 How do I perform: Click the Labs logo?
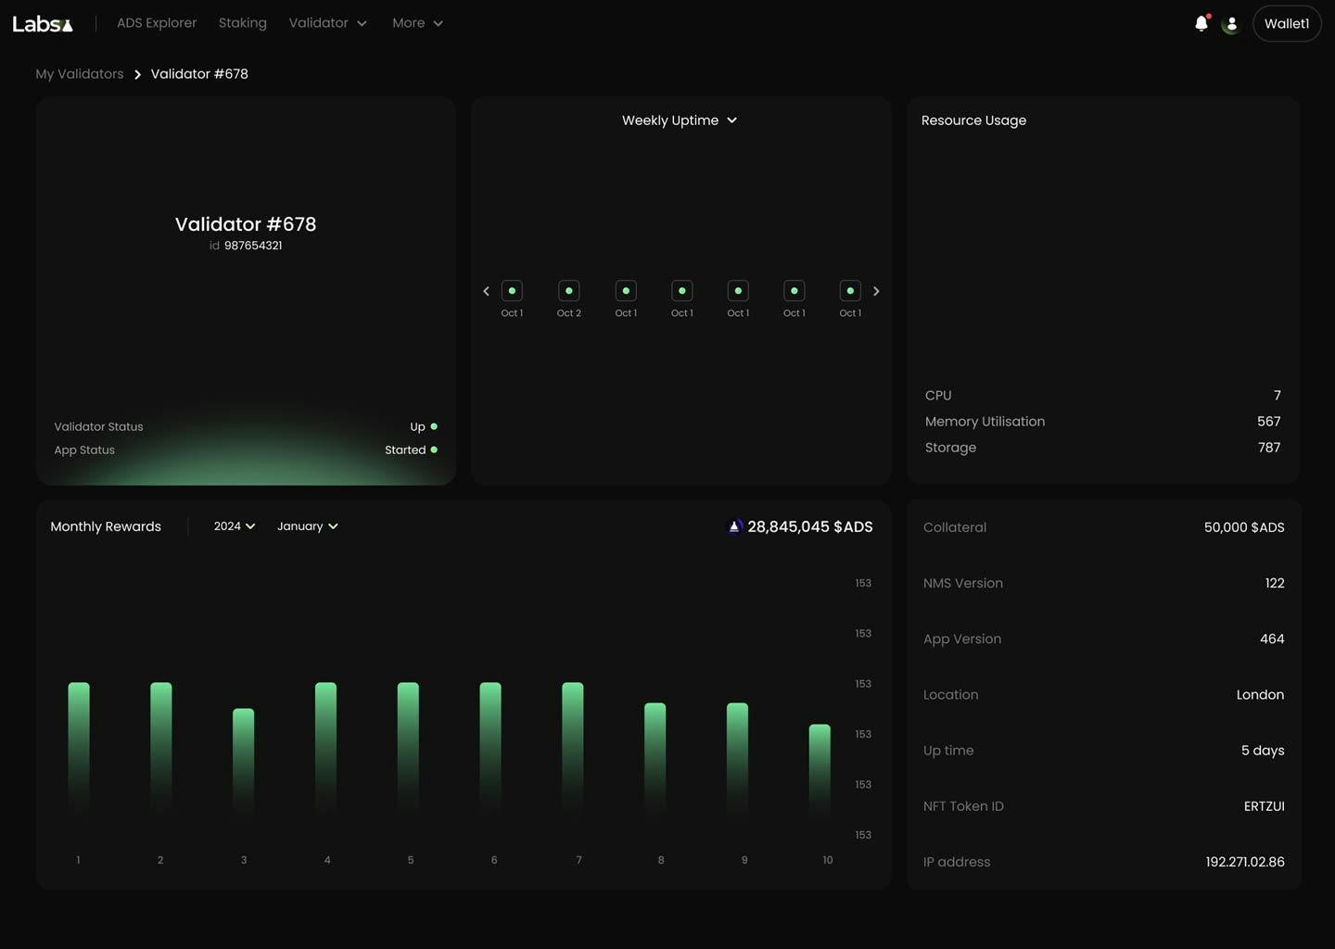coord(43,24)
